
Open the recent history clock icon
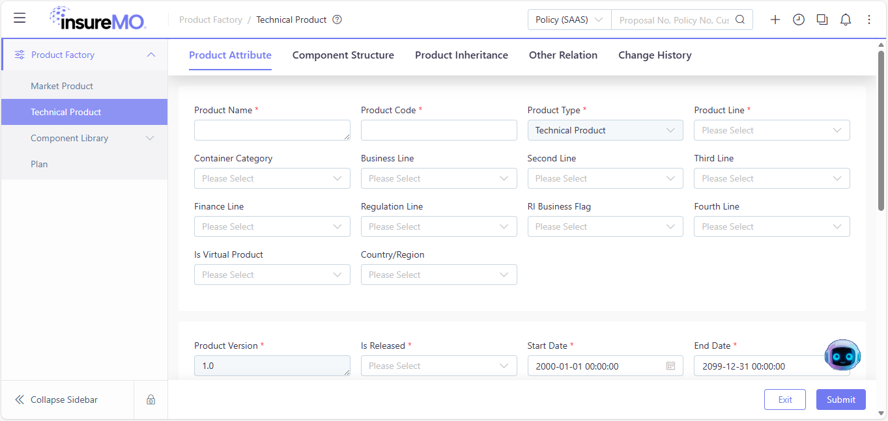coord(799,20)
